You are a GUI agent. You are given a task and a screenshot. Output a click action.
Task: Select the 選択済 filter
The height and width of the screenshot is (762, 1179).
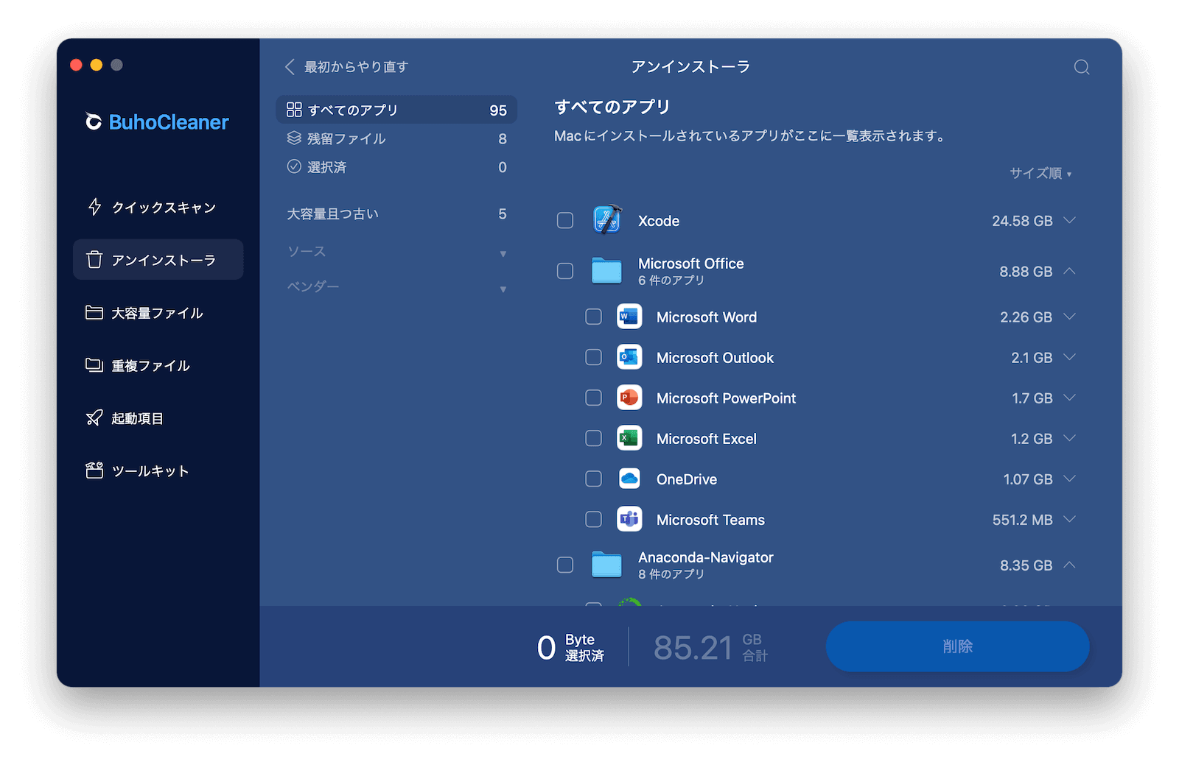coord(396,166)
